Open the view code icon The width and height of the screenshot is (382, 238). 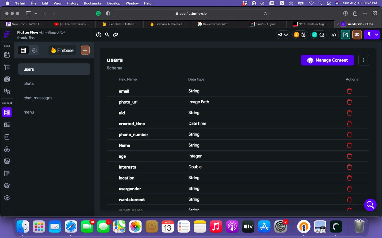coord(334,35)
